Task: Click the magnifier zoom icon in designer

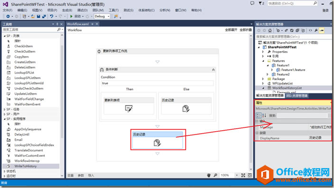Action: [x=215, y=175]
